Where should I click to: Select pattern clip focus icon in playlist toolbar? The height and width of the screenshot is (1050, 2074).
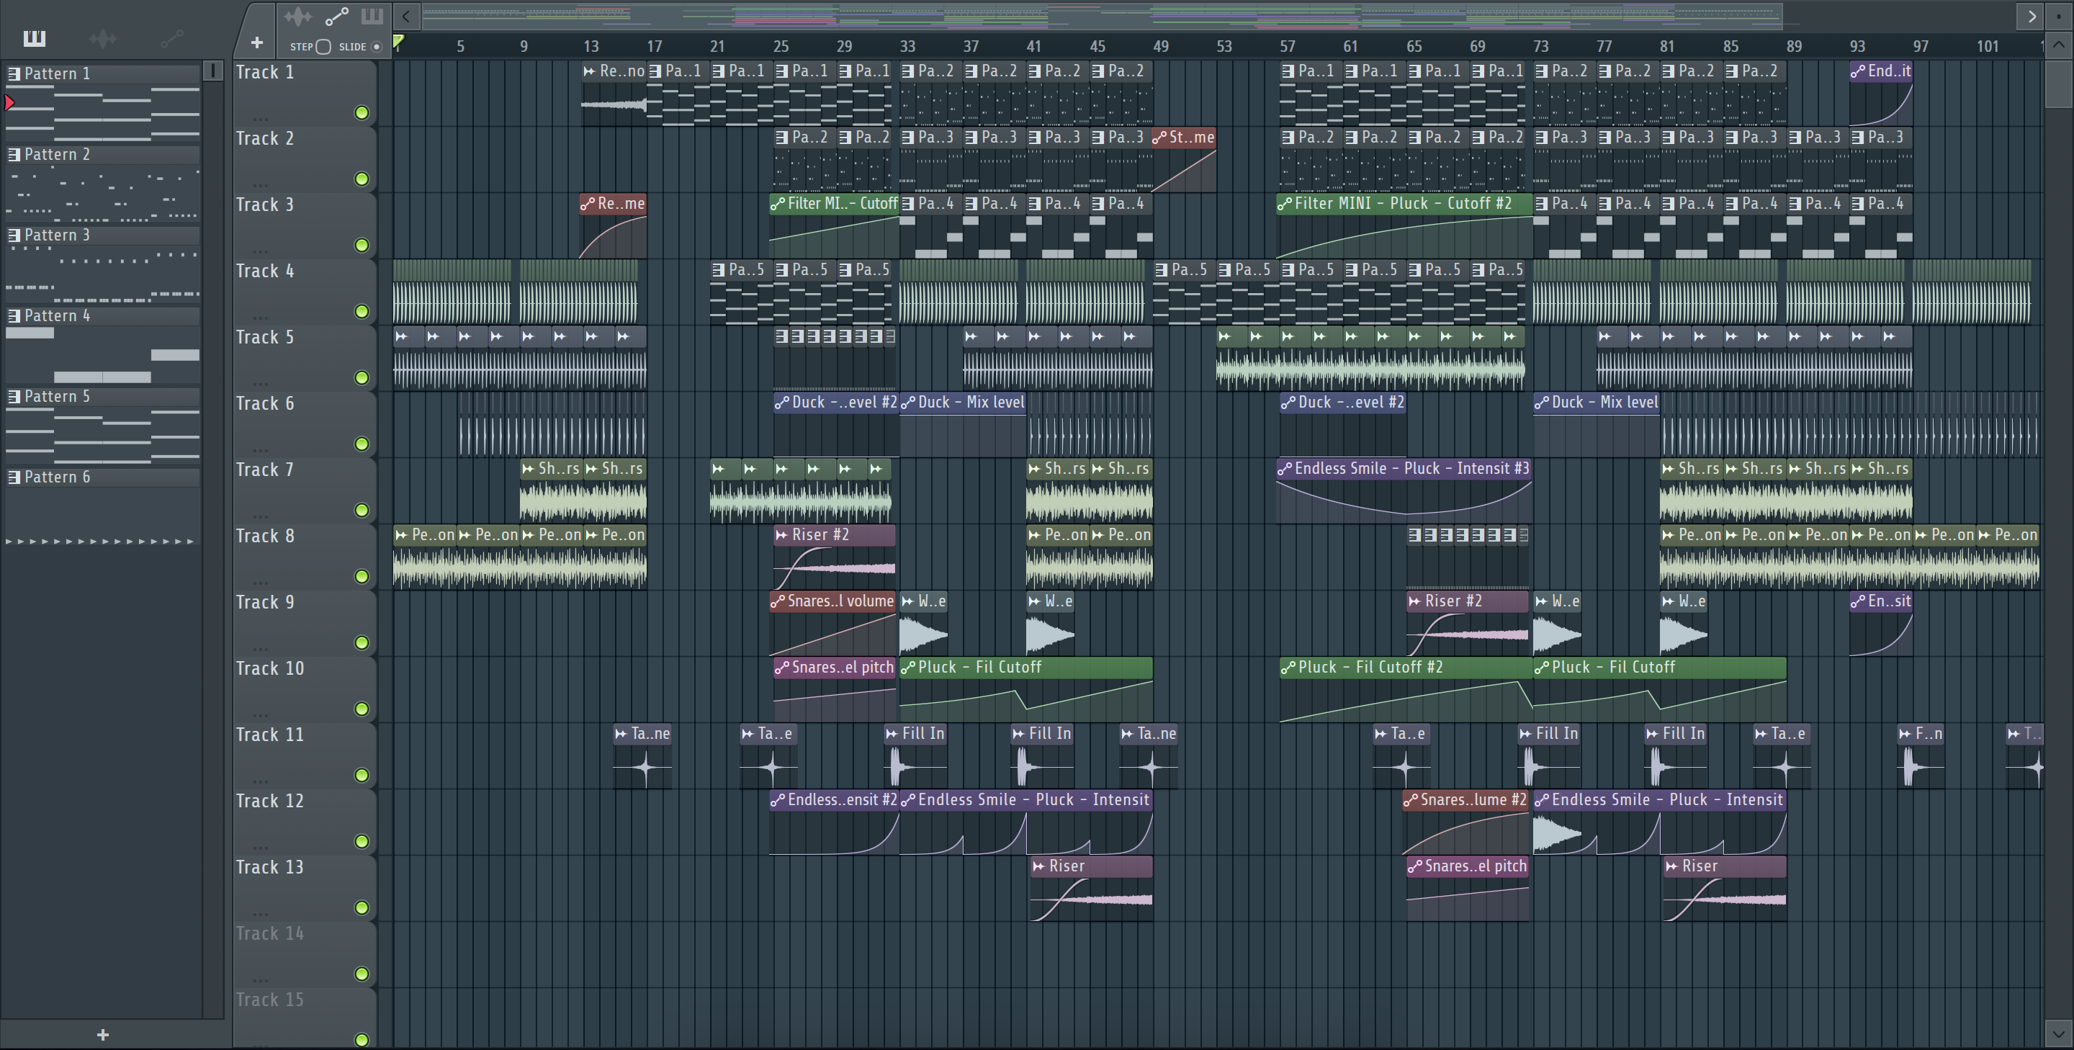coord(372,16)
